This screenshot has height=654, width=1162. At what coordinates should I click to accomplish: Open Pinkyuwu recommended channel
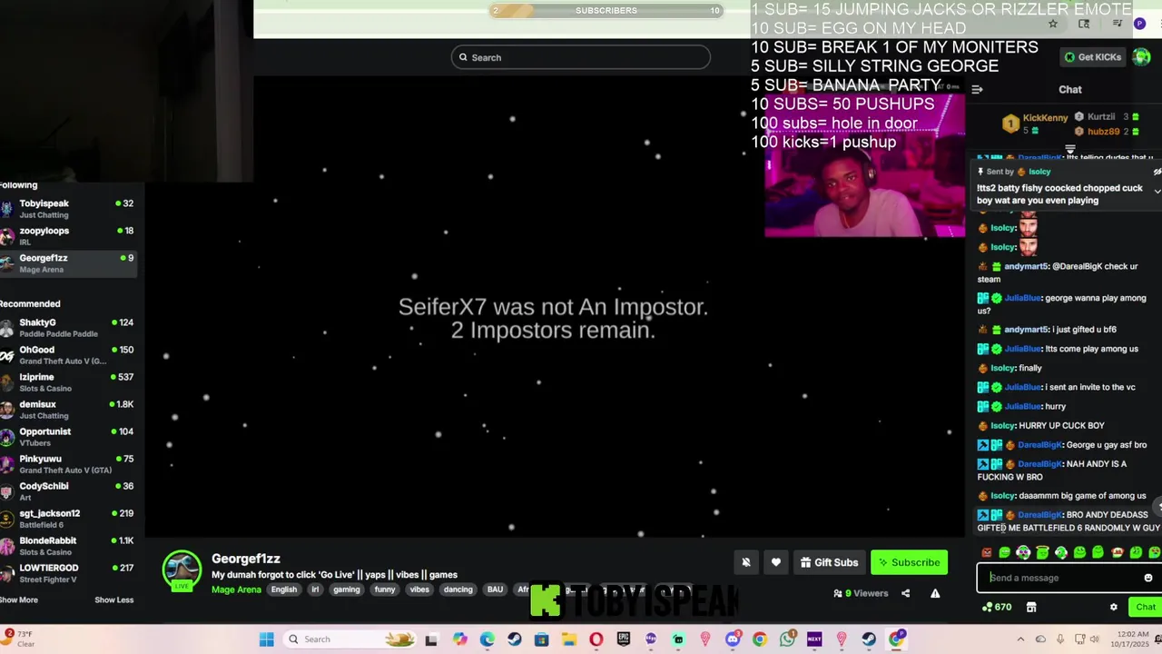click(x=68, y=464)
